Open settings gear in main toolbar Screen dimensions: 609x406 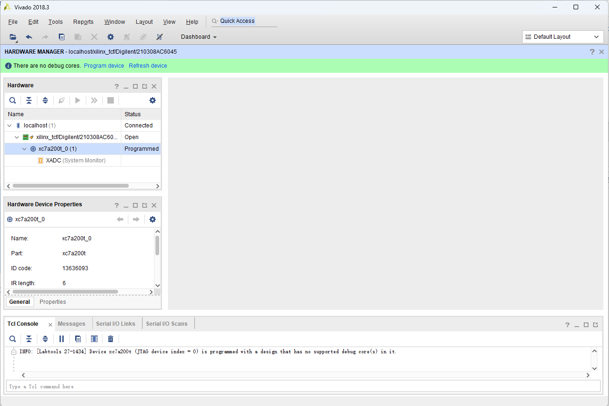111,37
